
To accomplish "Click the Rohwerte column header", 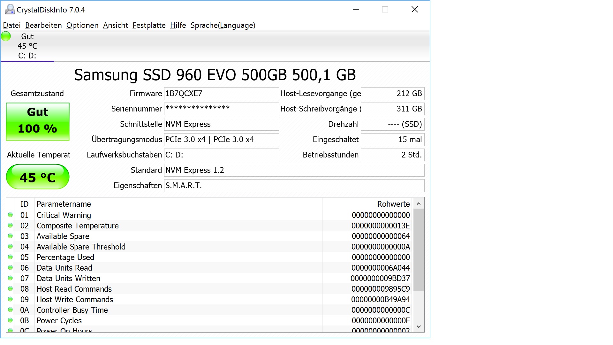I will 393,204.
